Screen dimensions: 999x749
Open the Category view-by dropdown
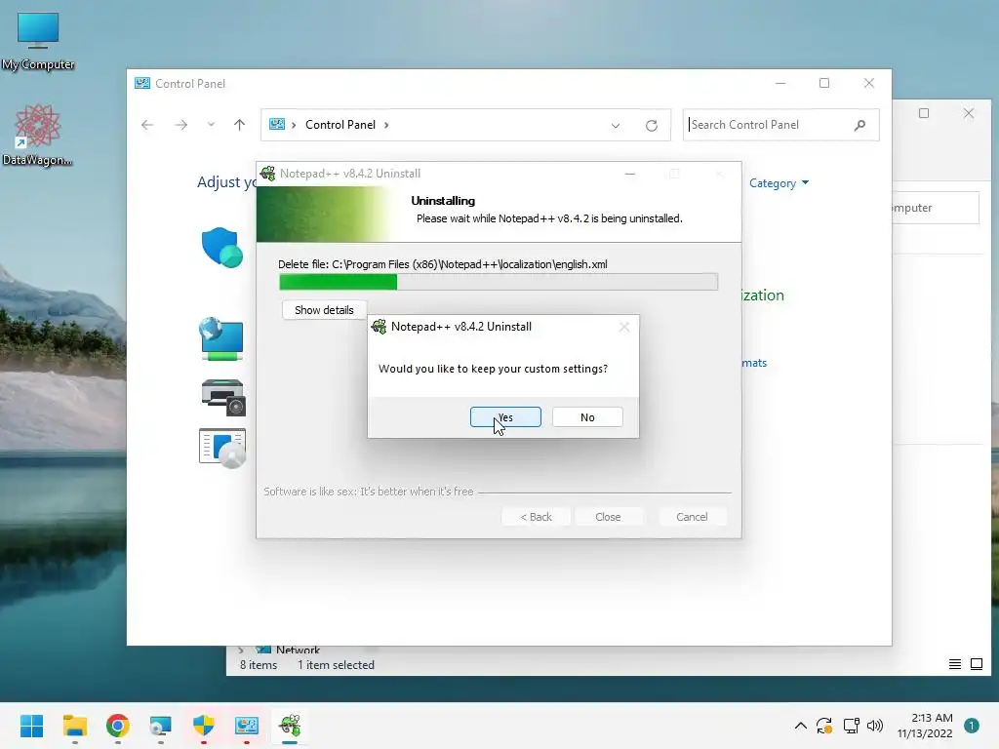779,183
